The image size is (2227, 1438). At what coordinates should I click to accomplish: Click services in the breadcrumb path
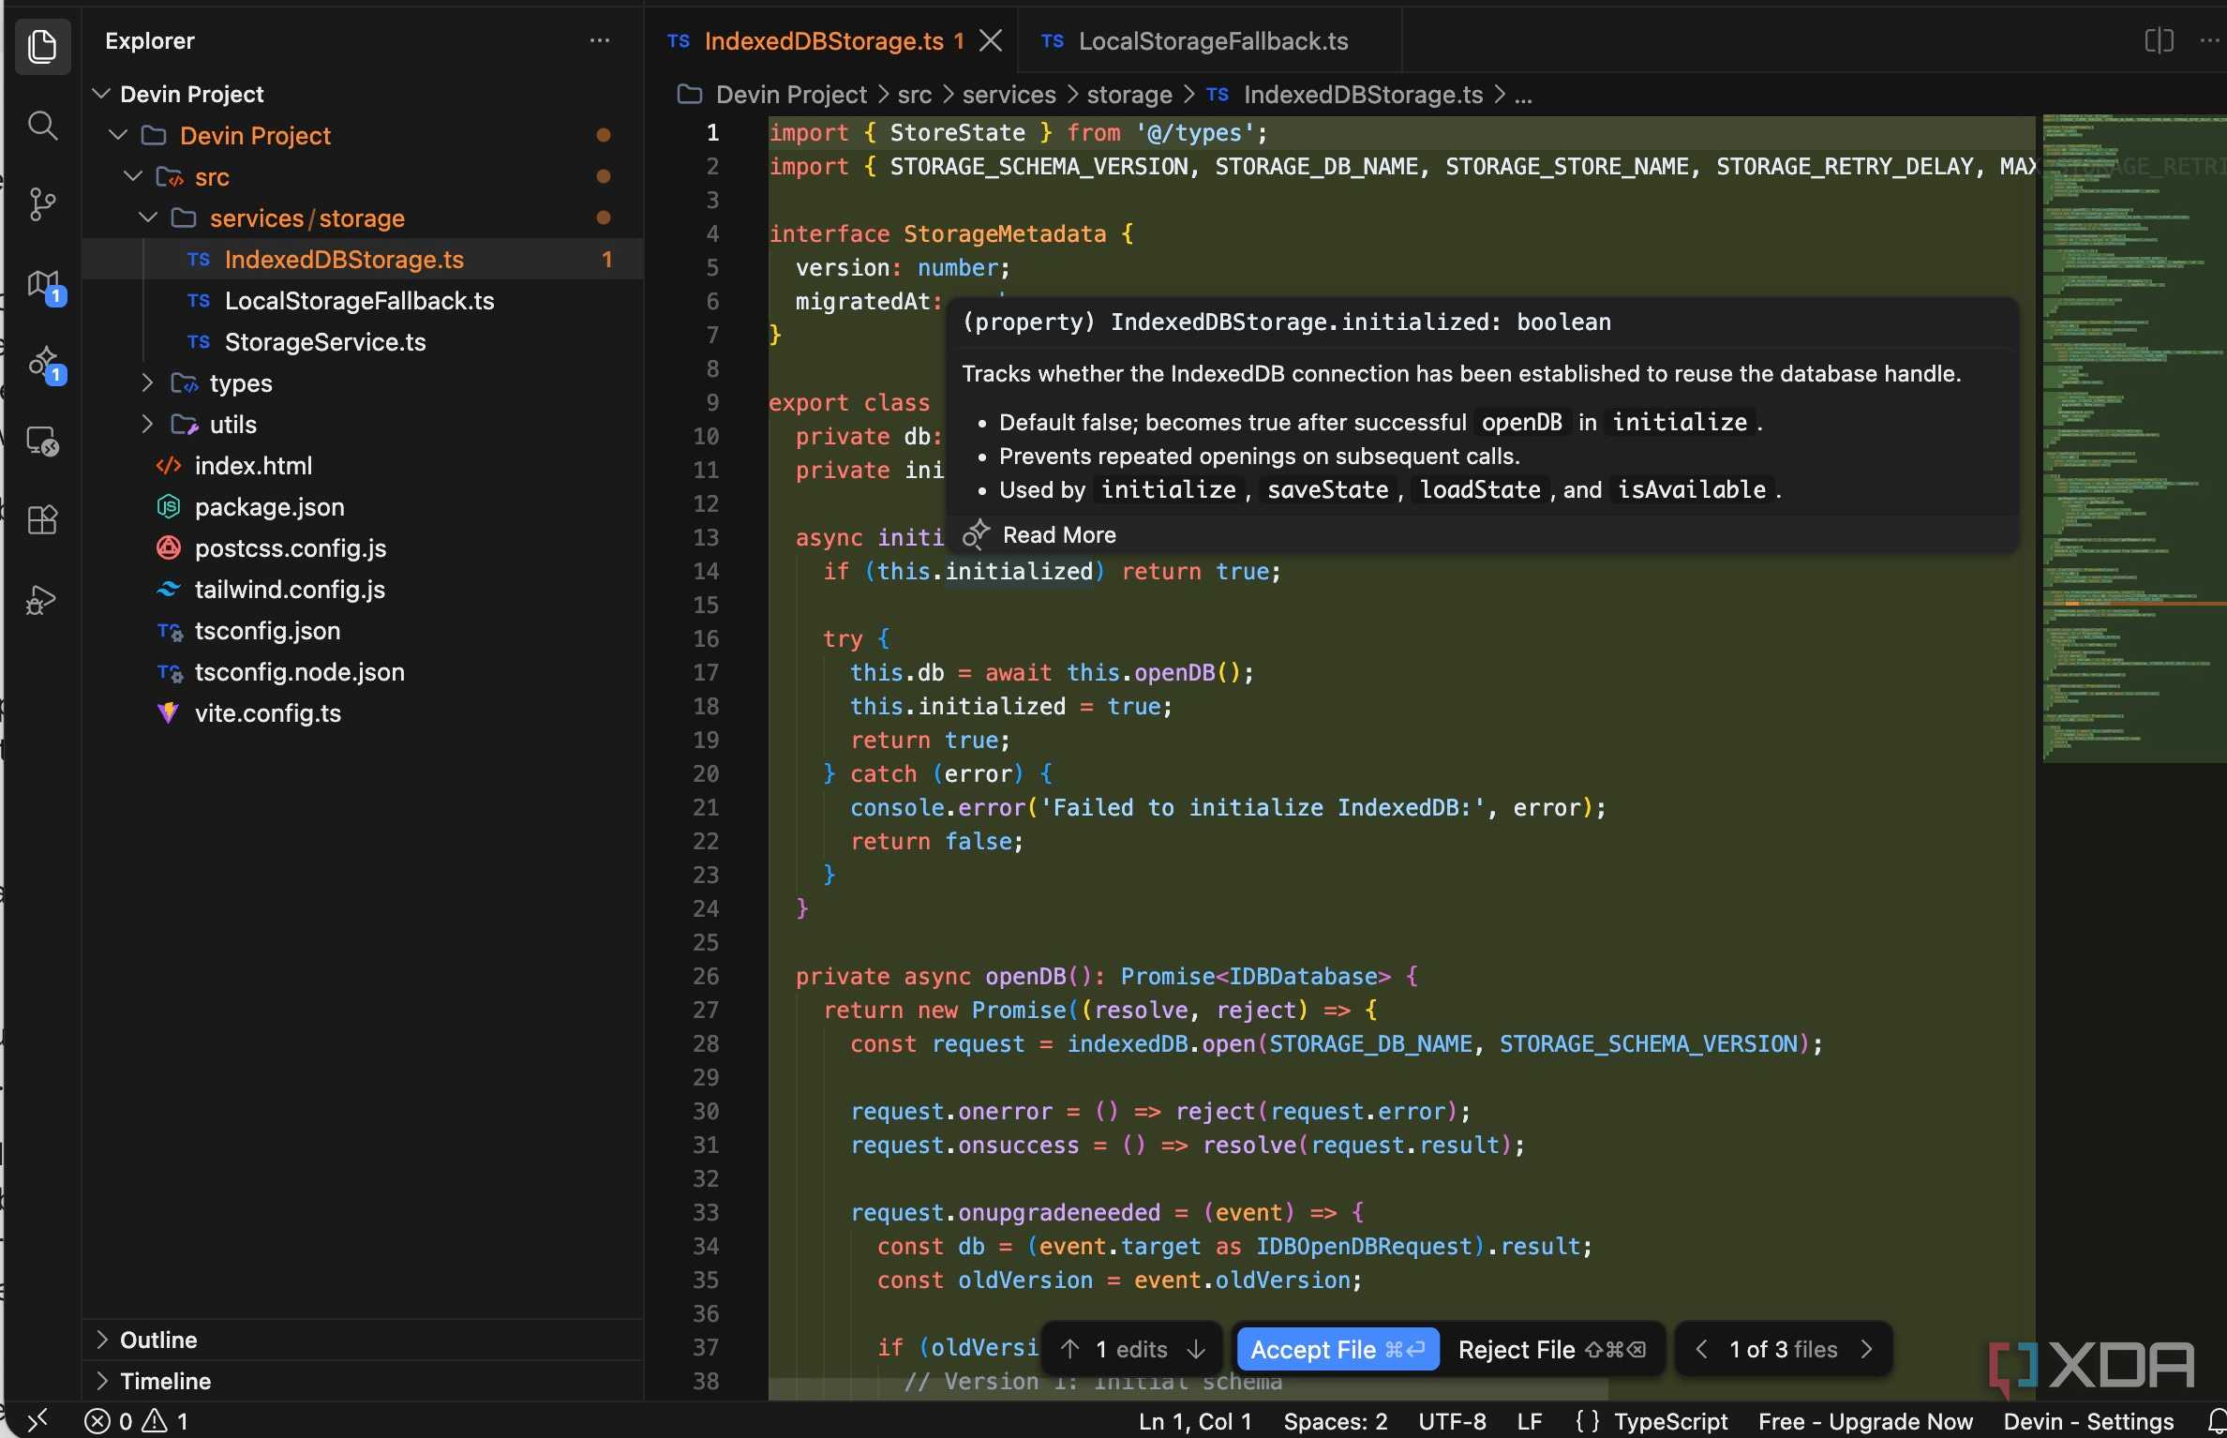(1009, 95)
